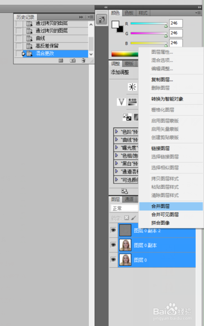Expand the "黑白" presets group
The width and height of the screenshot is (204, 326).
tap(116, 163)
